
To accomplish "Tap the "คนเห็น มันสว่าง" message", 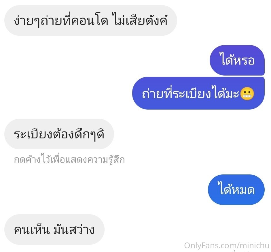I will pos(54,230).
